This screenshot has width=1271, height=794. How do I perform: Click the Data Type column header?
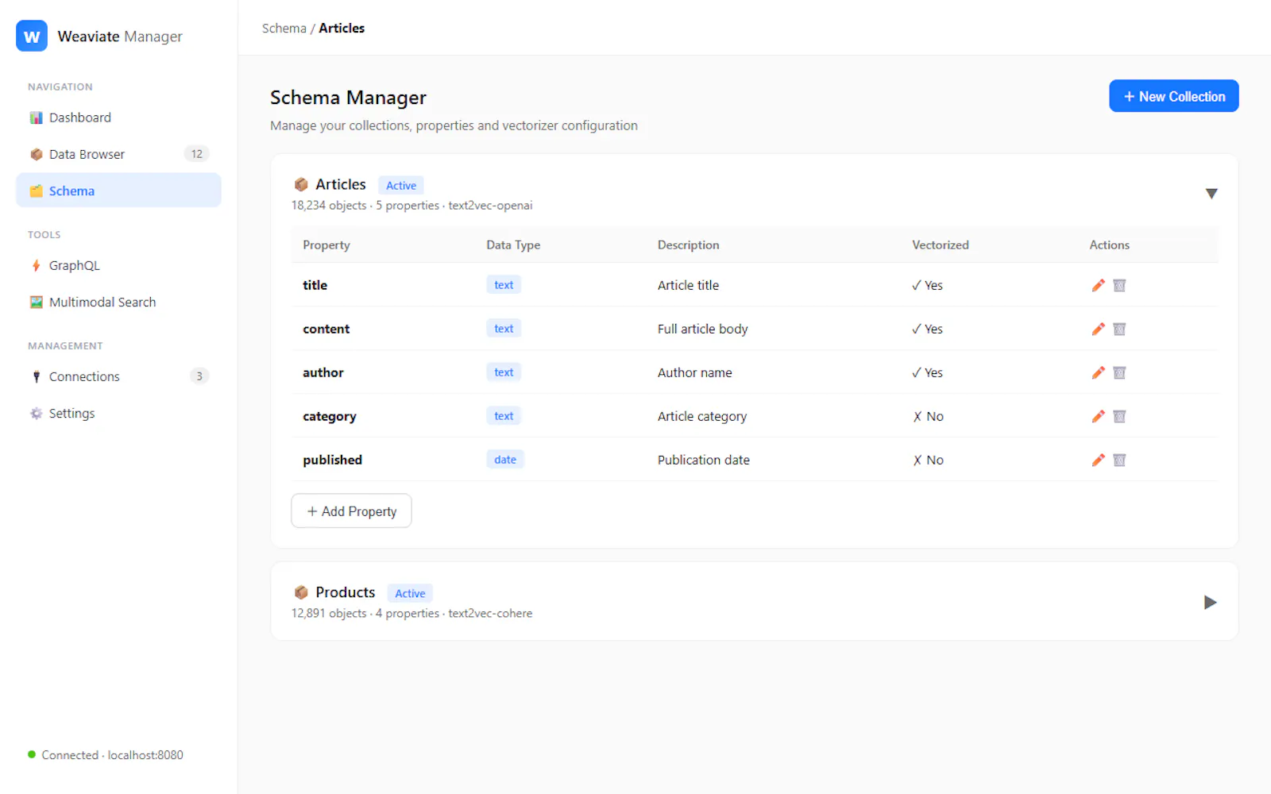(513, 245)
